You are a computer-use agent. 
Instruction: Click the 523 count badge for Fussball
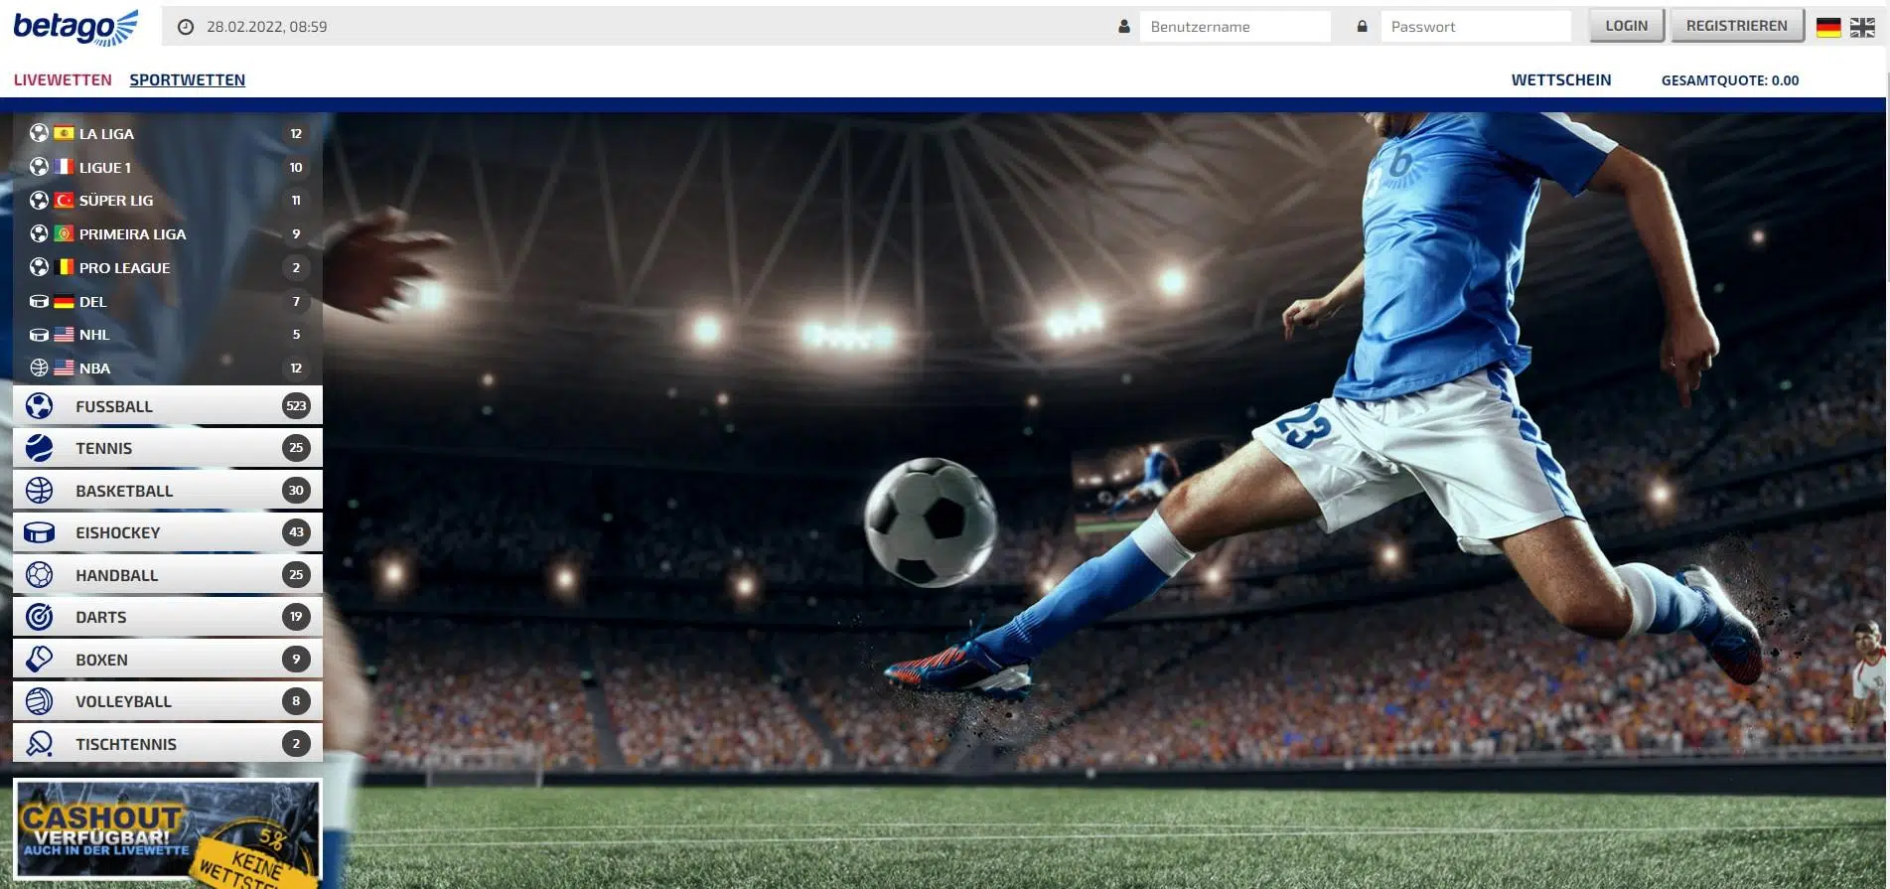click(296, 406)
